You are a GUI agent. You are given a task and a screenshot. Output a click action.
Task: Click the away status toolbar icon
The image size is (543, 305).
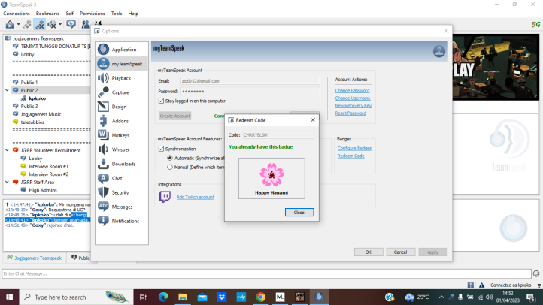coord(71,24)
